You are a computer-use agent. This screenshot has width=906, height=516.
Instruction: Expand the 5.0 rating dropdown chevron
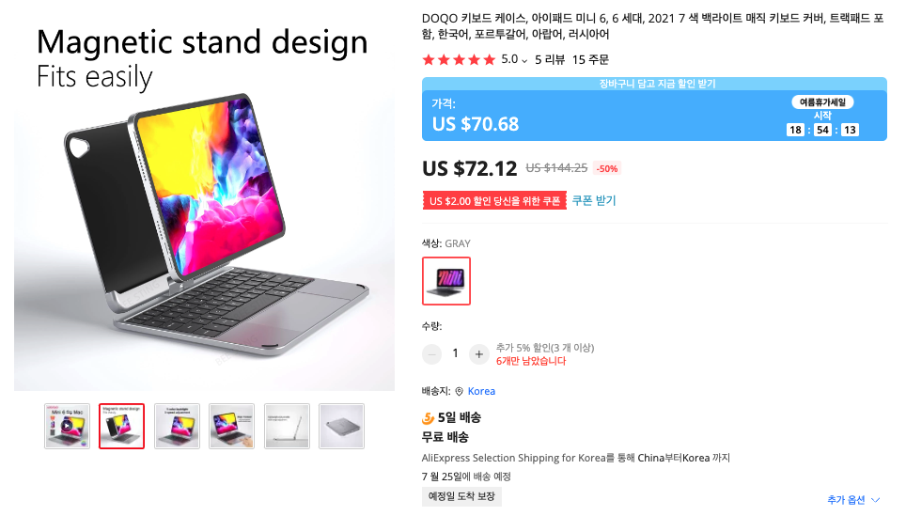pyautogui.click(x=524, y=61)
